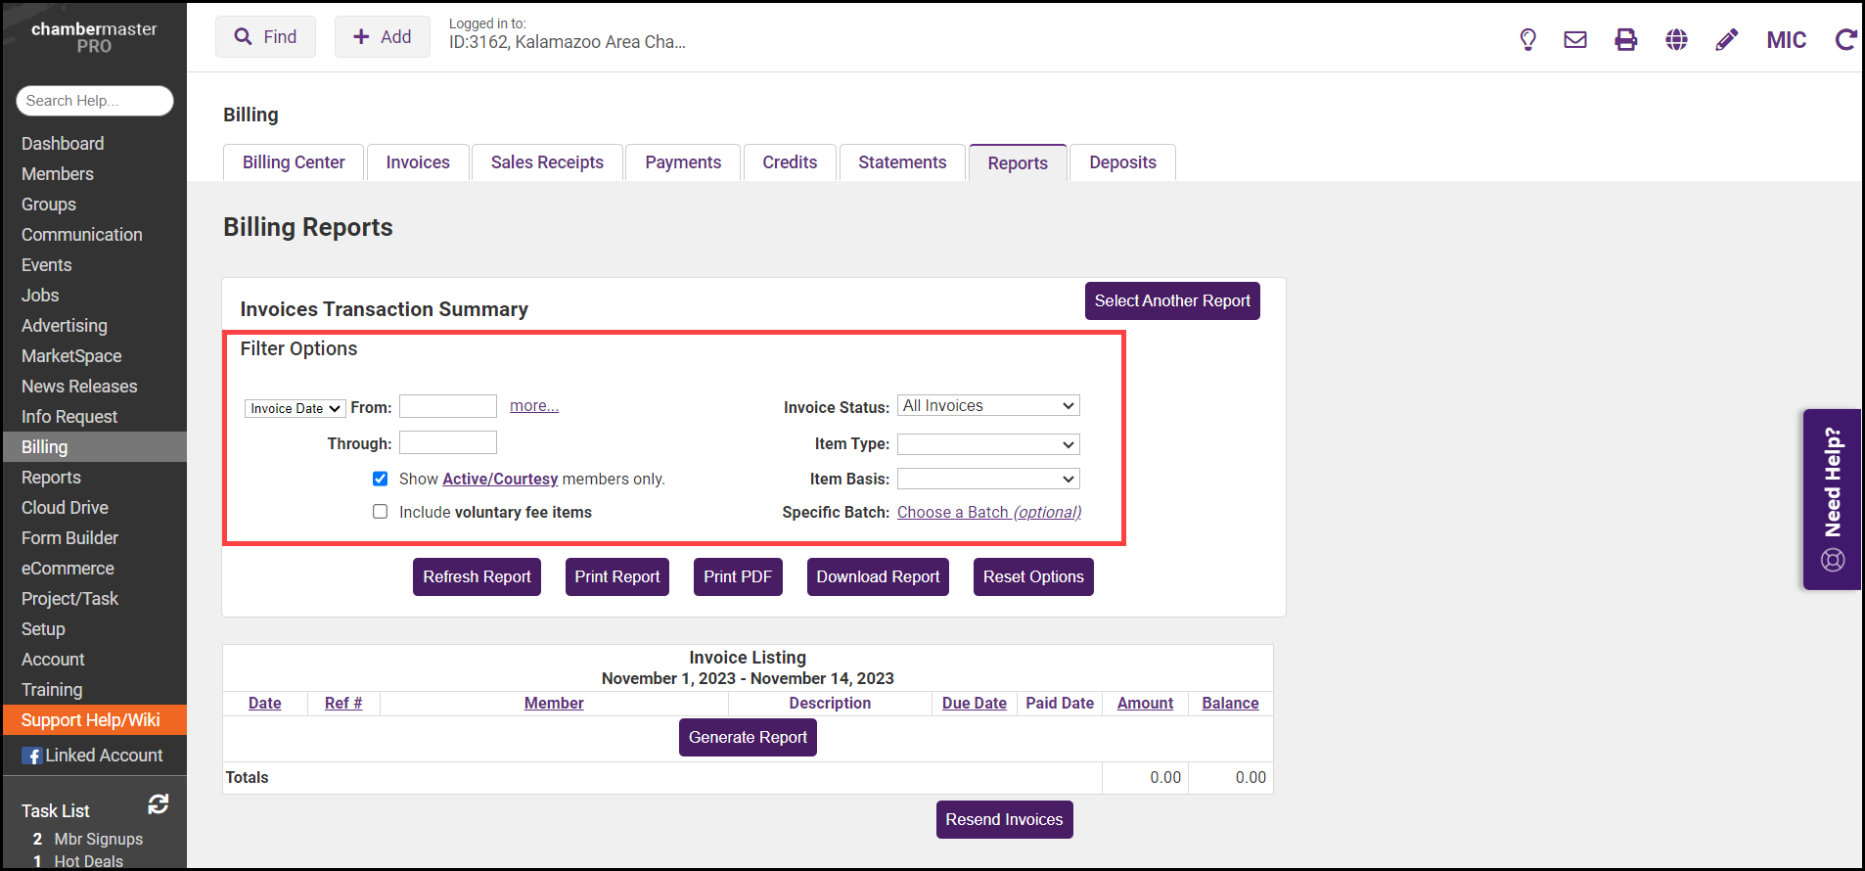Open the Facebook Linked Account icon
The width and height of the screenshot is (1865, 871).
[32, 756]
